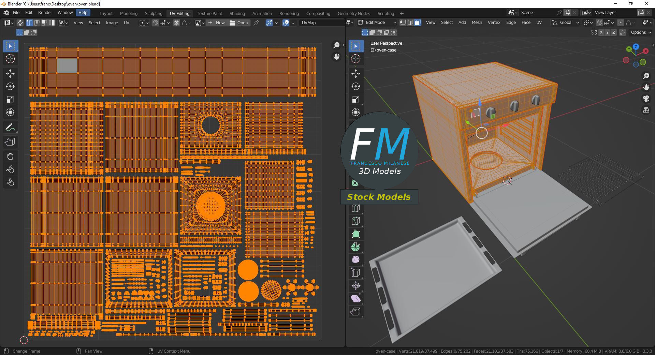Viewport: 655px width, 355px height.
Task: Open the Edit Mode dropdown
Action: click(x=377, y=23)
